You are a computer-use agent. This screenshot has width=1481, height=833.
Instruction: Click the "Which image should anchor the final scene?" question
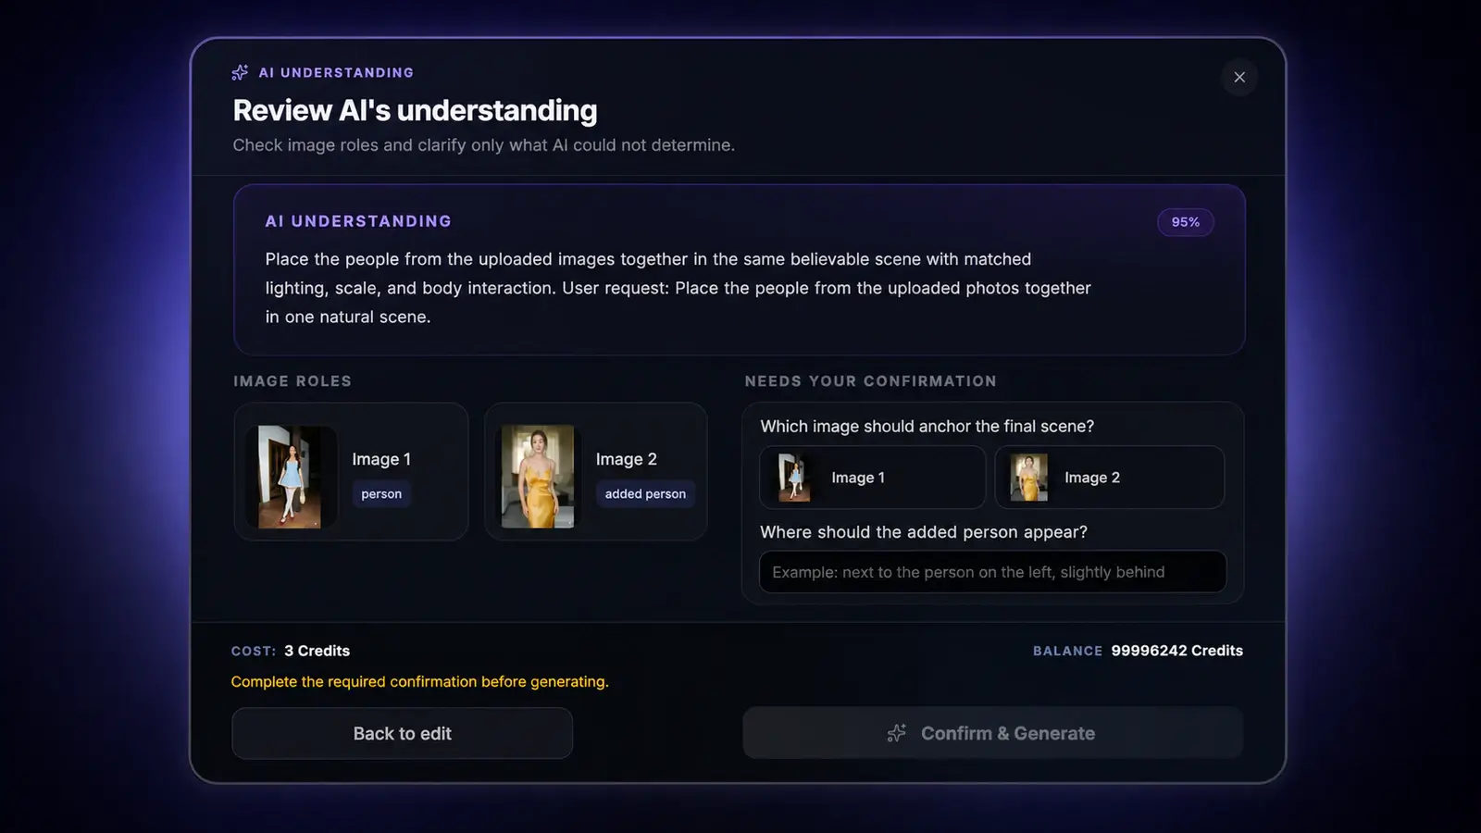tap(927, 427)
